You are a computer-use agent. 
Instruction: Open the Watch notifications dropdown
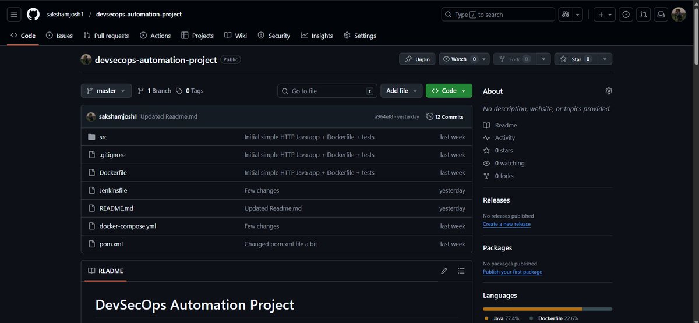[x=464, y=59]
